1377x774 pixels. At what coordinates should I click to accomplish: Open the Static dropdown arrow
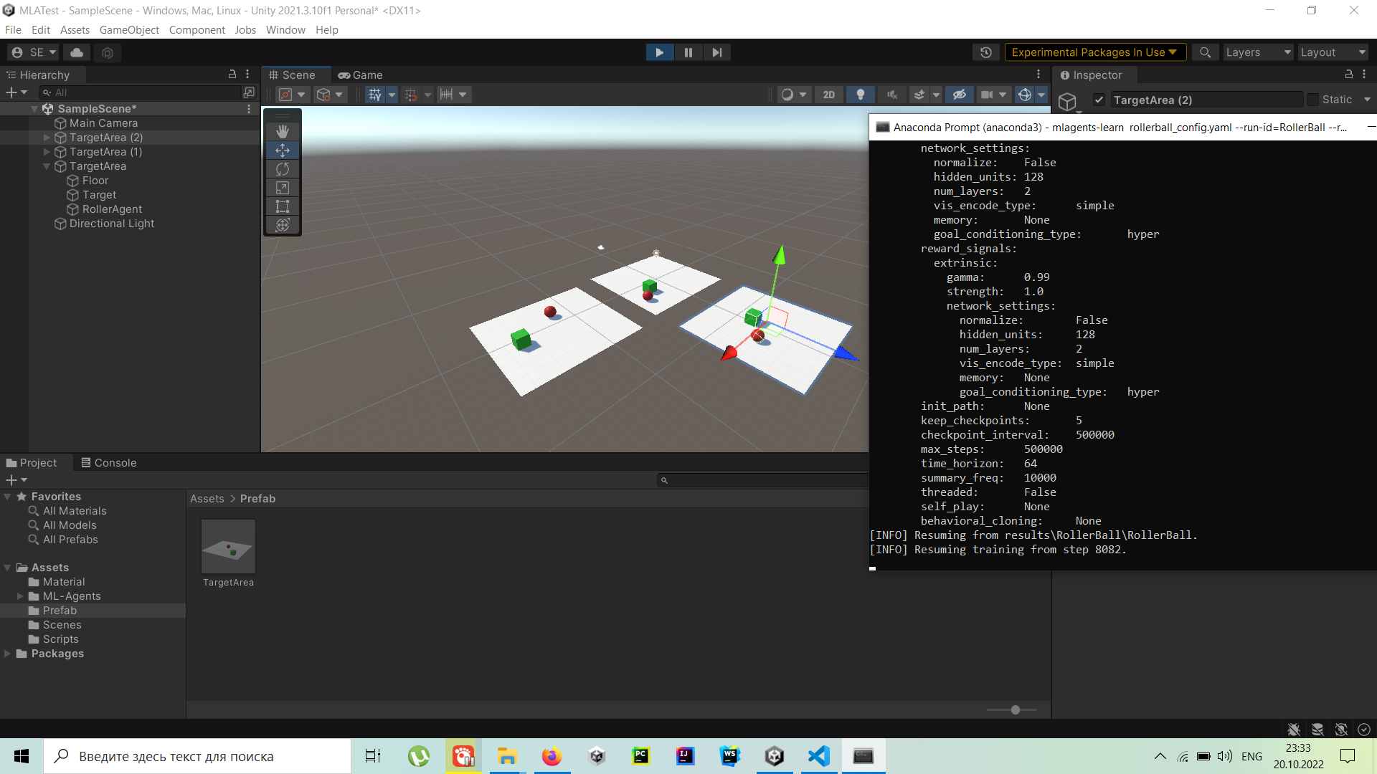pos(1367,100)
